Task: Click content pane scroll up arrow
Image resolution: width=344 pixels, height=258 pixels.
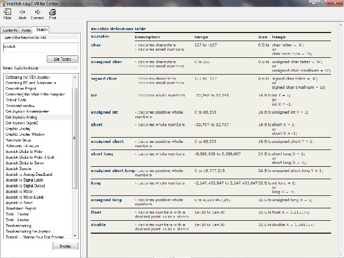Action: (341, 24)
